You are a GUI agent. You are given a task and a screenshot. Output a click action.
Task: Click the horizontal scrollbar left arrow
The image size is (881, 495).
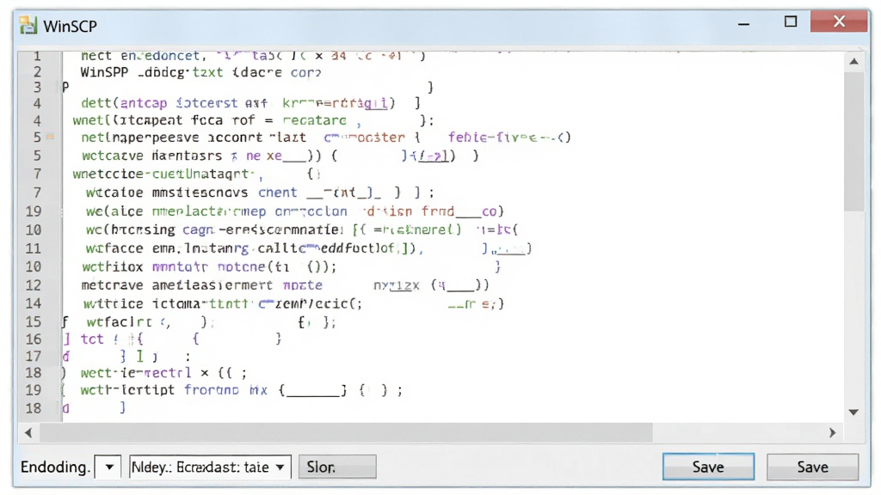[28, 433]
